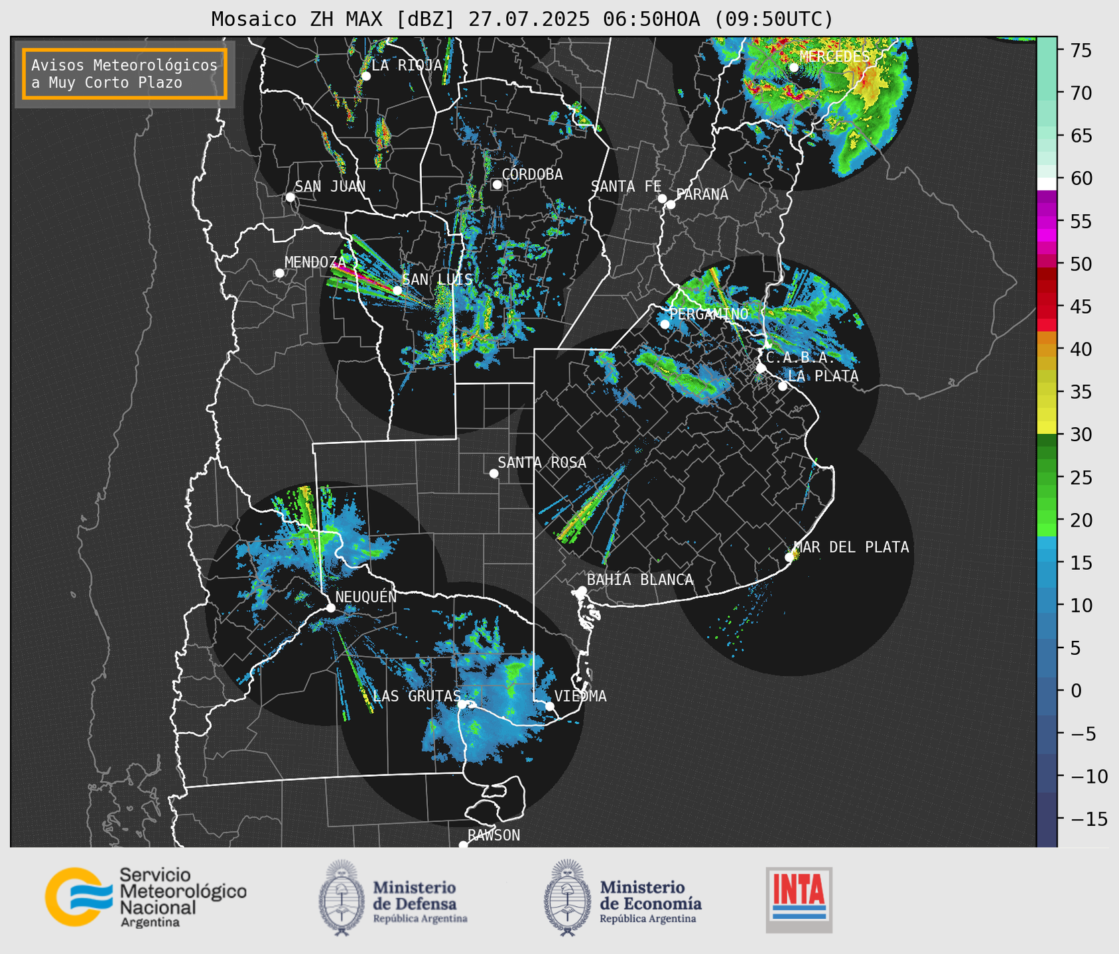Click the light blue 15 dBZ color band
This screenshot has height=954, width=1119.
(x=1047, y=563)
